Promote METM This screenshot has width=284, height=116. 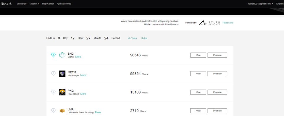click(x=217, y=74)
